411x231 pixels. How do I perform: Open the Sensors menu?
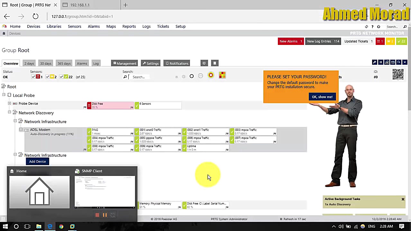(74, 26)
